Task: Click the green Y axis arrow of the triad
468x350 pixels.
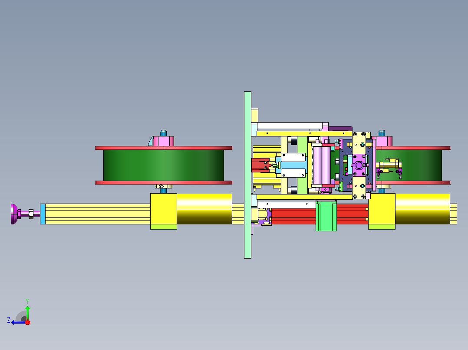Action: click(x=27, y=312)
